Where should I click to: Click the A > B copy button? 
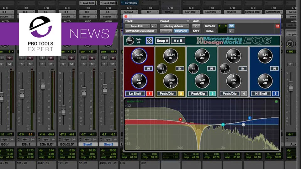[x=178, y=41]
